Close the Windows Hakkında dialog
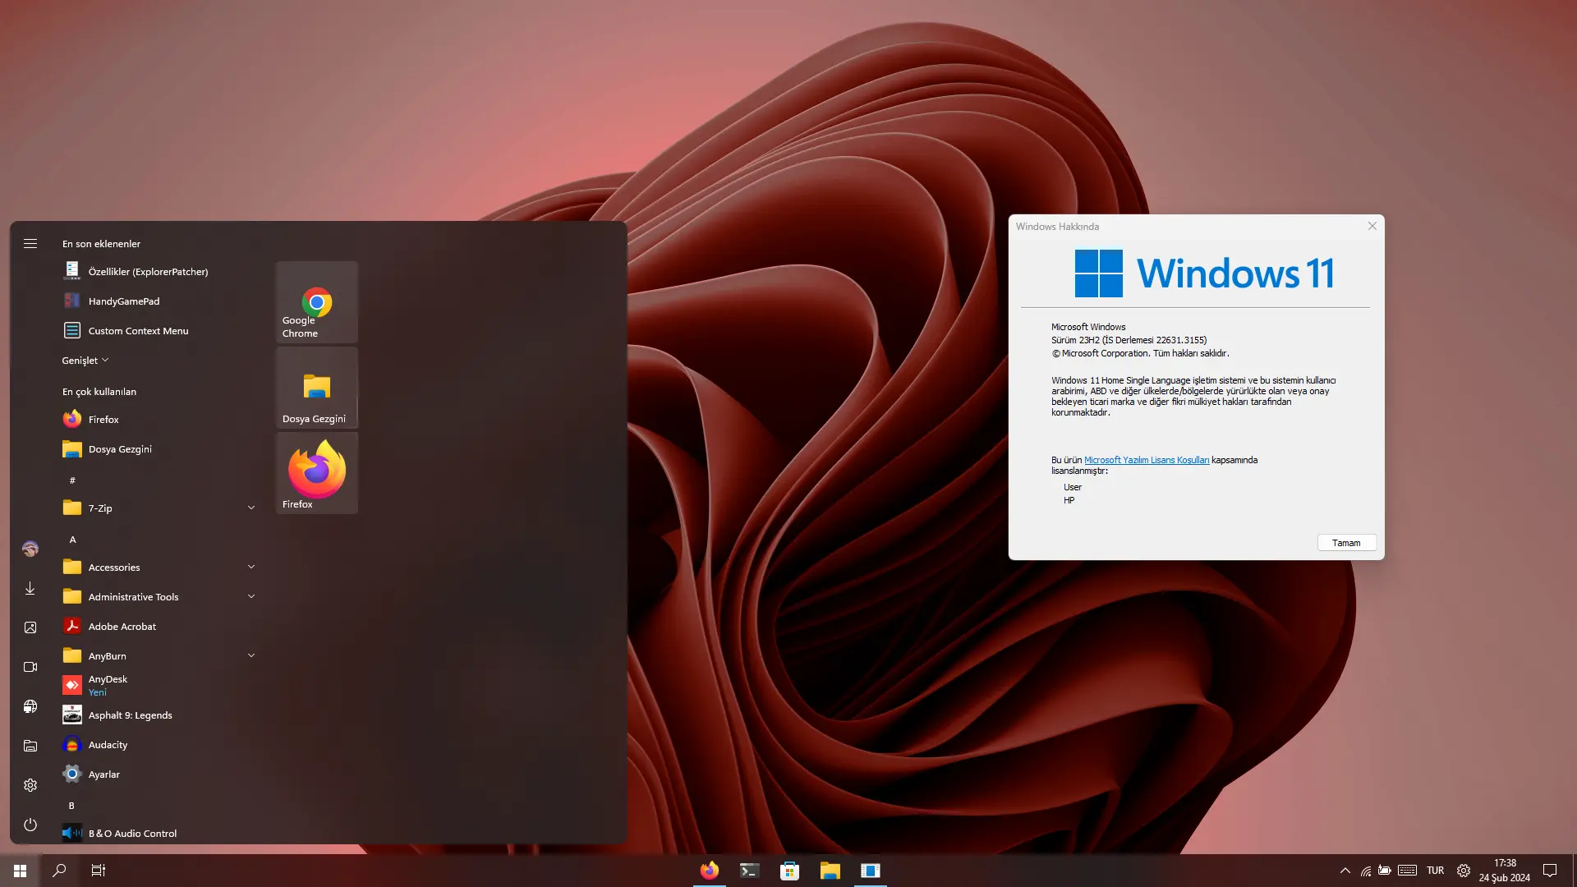 coord(1372,226)
